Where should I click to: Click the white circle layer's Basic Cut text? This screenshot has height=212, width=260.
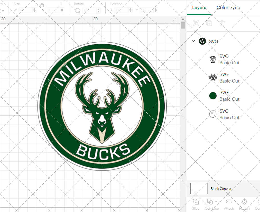pyautogui.click(x=230, y=118)
